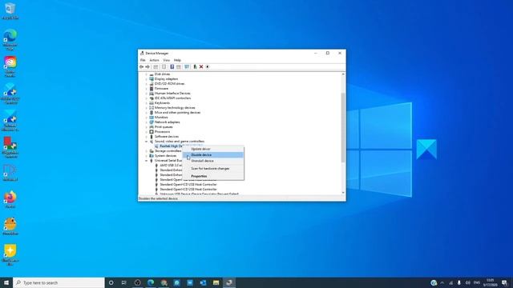Select Disable device in context menu

(x=213, y=154)
